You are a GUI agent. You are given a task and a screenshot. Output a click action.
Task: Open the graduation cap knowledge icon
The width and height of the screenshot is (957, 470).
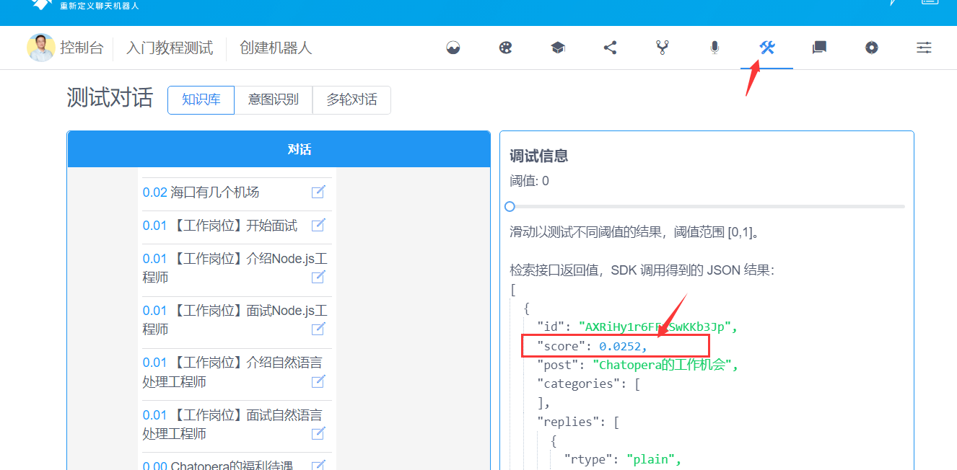tap(558, 48)
